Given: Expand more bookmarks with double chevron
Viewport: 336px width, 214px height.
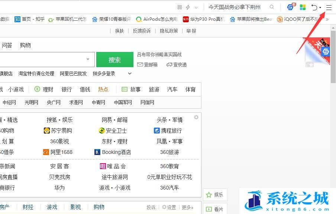Looking at the screenshot, I should [x=327, y=19].
